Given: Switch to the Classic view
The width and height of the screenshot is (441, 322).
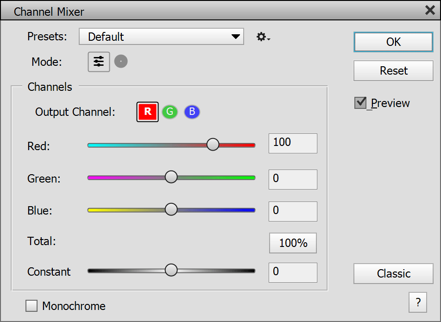Looking at the screenshot, I should (393, 274).
